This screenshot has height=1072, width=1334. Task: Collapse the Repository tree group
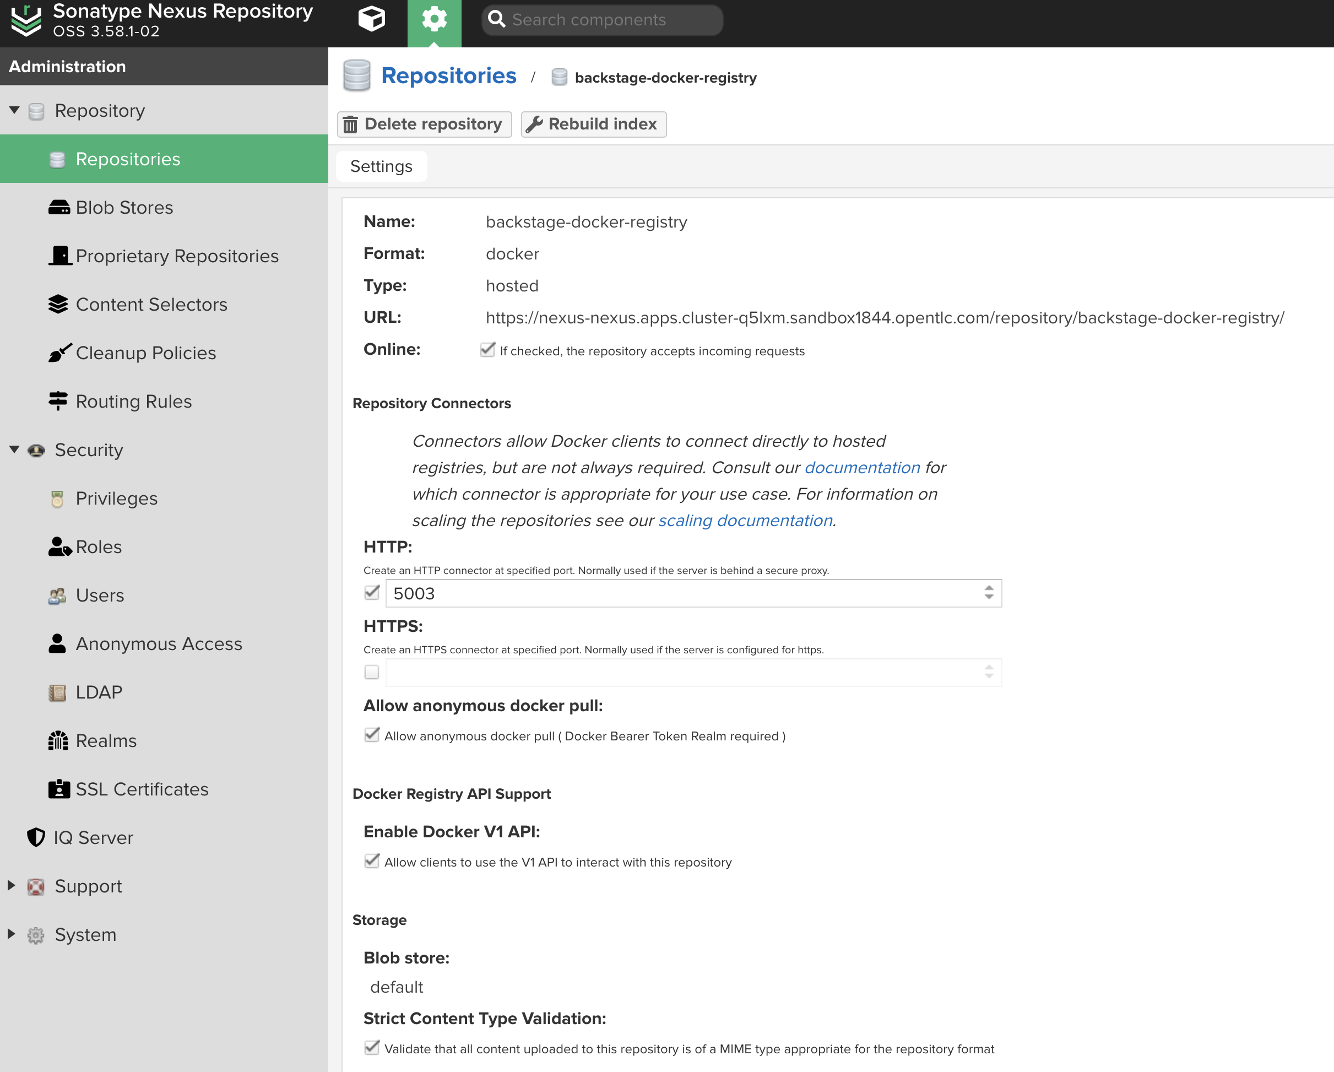click(x=14, y=110)
